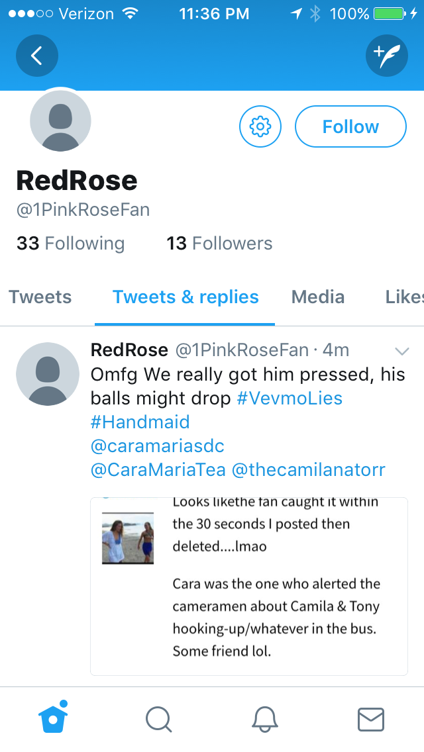Compose a new tweet with feather icon
424x752 pixels.
[386, 56]
